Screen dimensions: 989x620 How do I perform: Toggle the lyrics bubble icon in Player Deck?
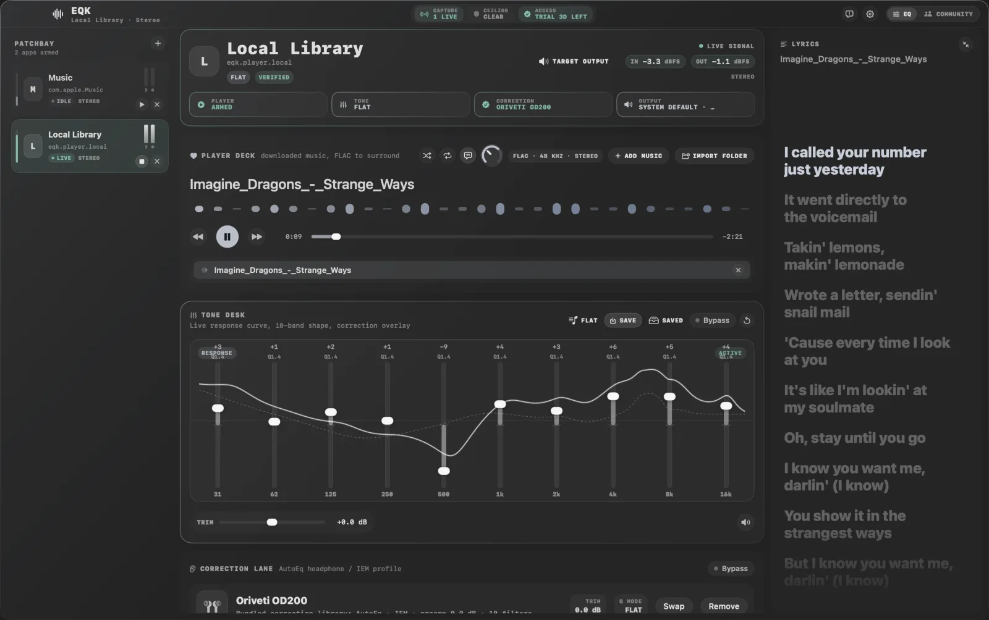point(468,156)
